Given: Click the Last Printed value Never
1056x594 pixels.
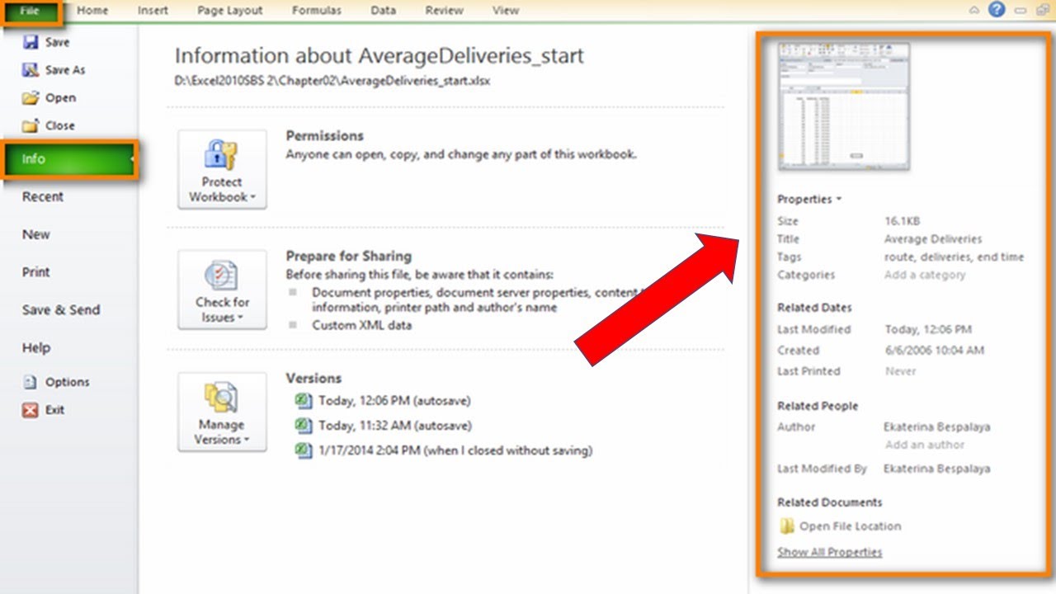Looking at the screenshot, I should pos(901,371).
